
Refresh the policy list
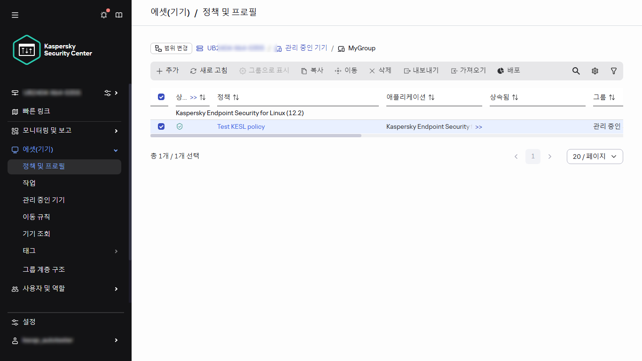click(x=209, y=71)
